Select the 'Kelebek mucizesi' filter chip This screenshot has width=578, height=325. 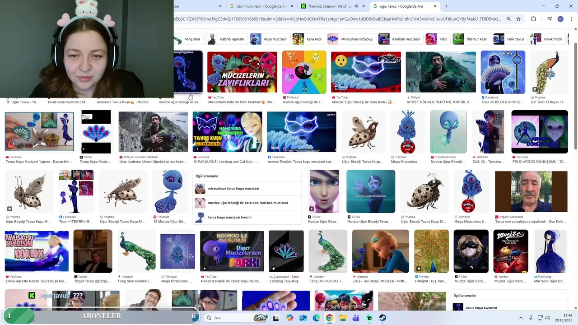pos(400,39)
